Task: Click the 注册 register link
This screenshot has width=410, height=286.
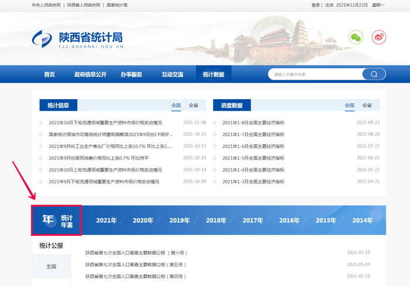Action: (329, 5)
